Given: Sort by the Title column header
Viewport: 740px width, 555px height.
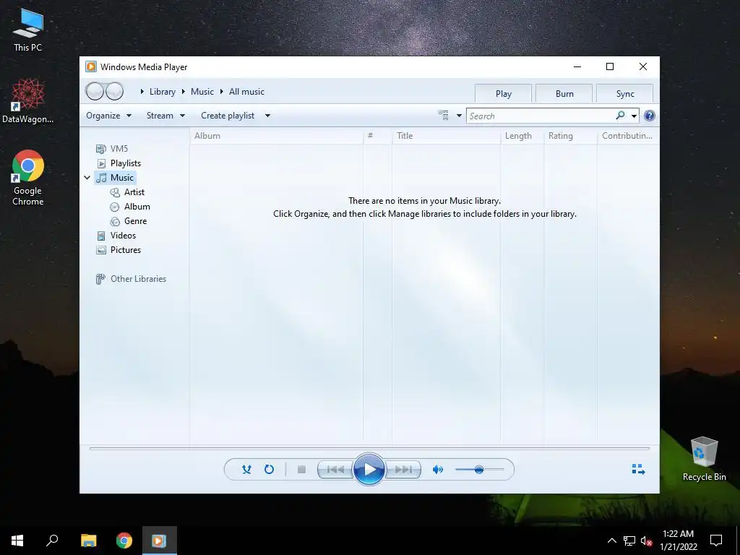Looking at the screenshot, I should pos(446,136).
